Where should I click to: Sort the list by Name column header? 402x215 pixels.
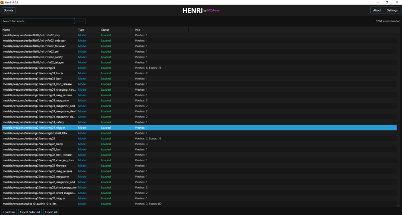pyautogui.click(x=39, y=30)
